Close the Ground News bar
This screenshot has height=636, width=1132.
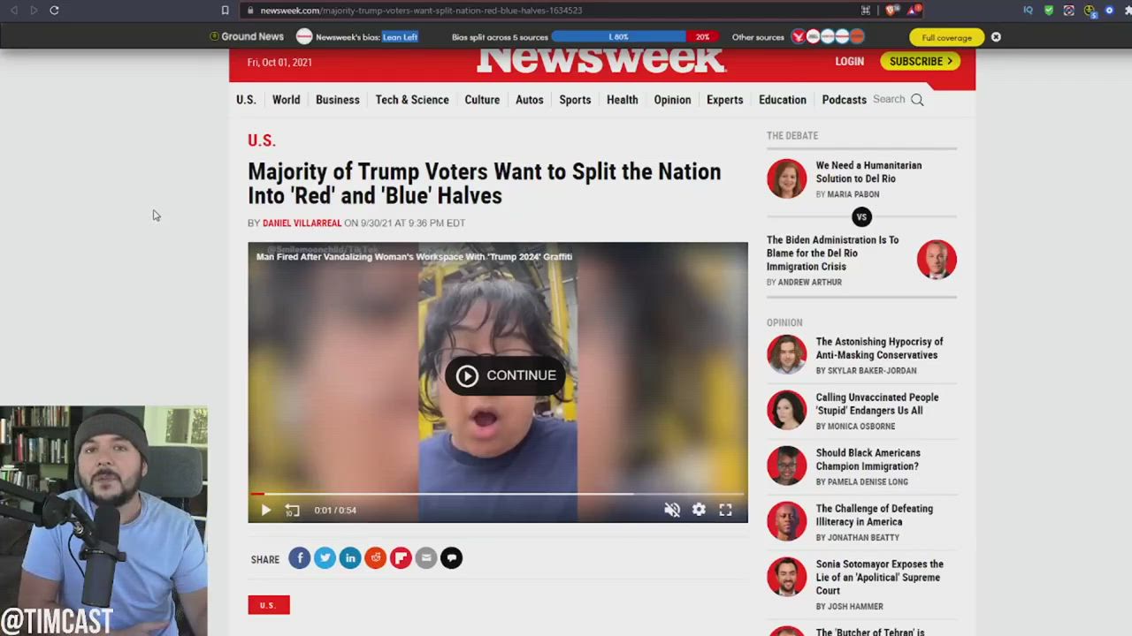tap(996, 37)
